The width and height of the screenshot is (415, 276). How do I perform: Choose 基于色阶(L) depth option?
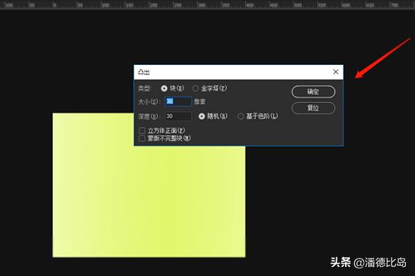click(241, 117)
